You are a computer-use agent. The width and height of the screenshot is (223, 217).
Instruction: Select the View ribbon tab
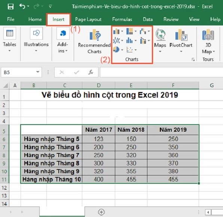194,19
